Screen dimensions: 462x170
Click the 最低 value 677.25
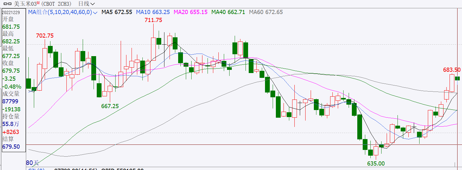tap(11, 56)
